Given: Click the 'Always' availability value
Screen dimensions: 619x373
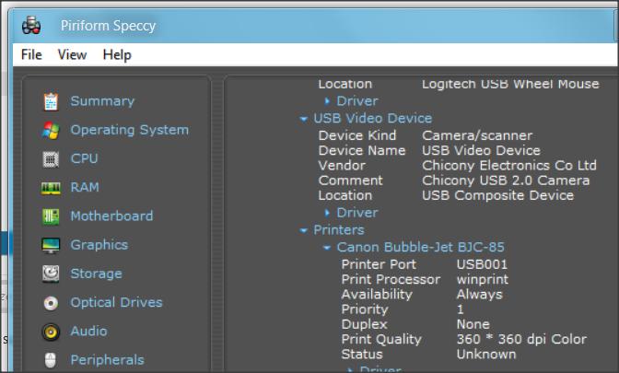Looking at the screenshot, I should click(480, 295).
